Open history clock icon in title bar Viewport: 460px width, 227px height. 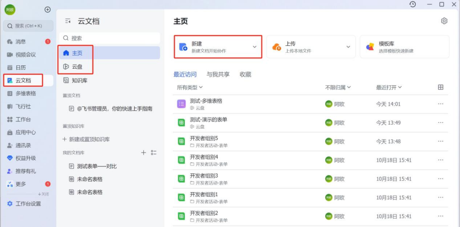(x=412, y=4)
